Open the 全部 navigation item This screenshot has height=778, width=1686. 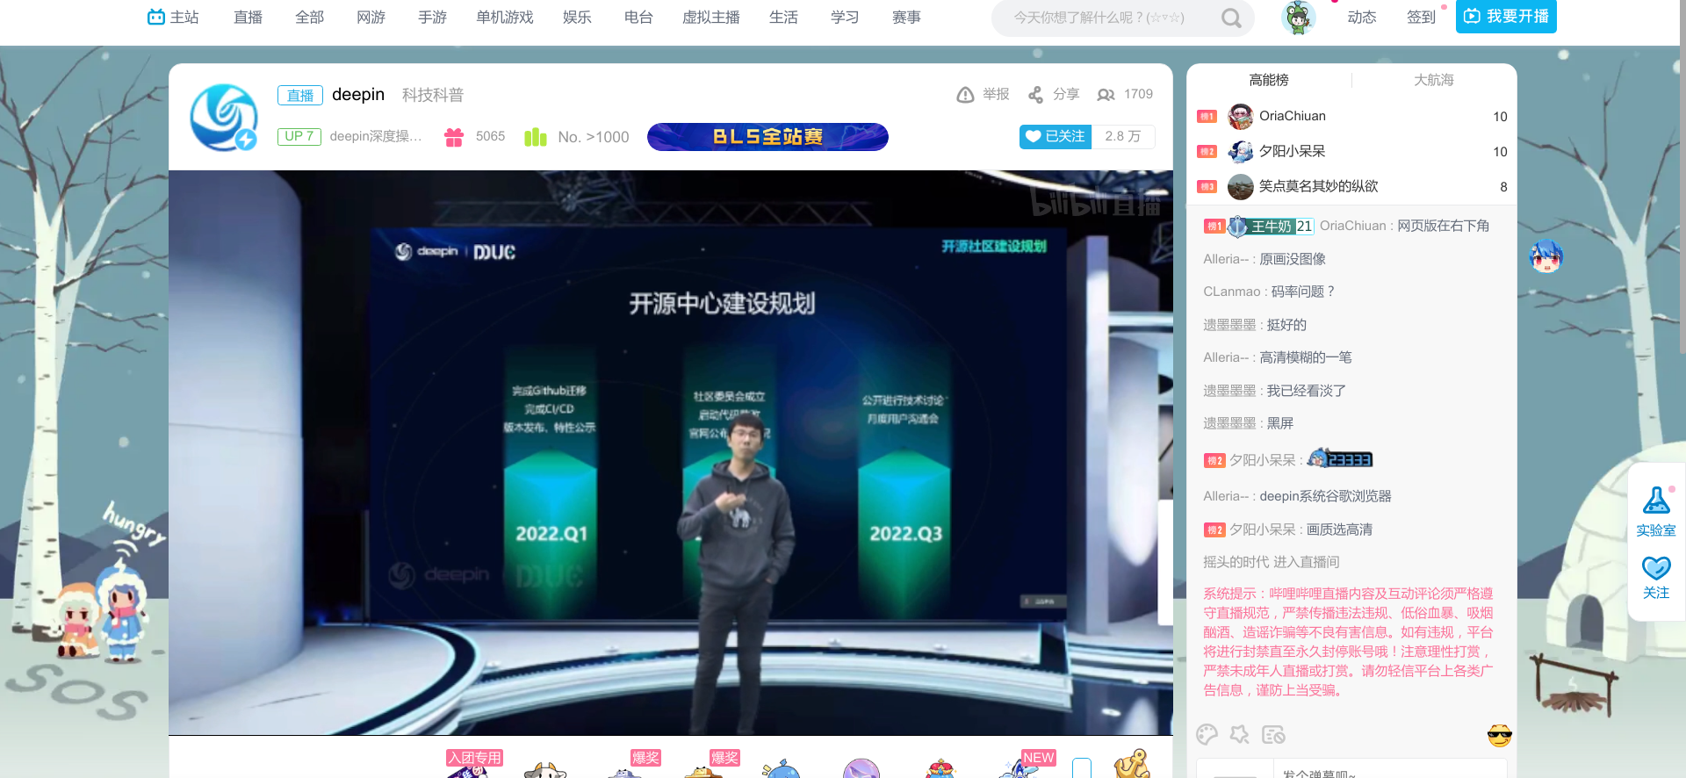pyautogui.click(x=310, y=17)
